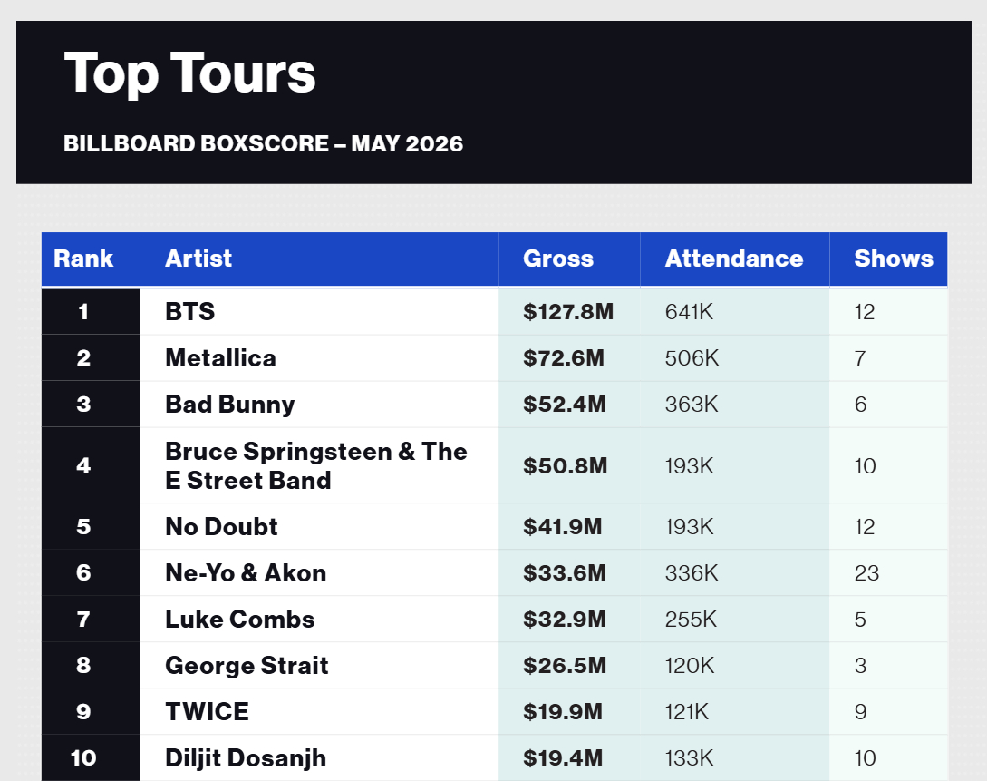Viewport: 987px width, 781px height.
Task: Select the 641K attendance figure
Action: point(689,312)
